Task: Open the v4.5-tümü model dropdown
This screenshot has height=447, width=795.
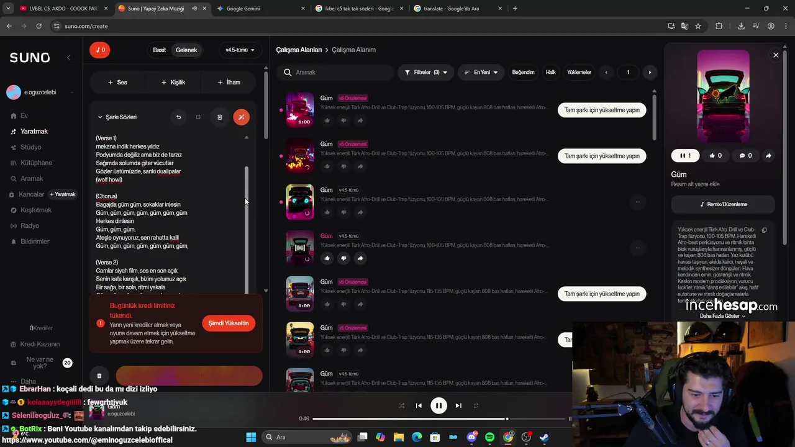Action: (x=240, y=50)
